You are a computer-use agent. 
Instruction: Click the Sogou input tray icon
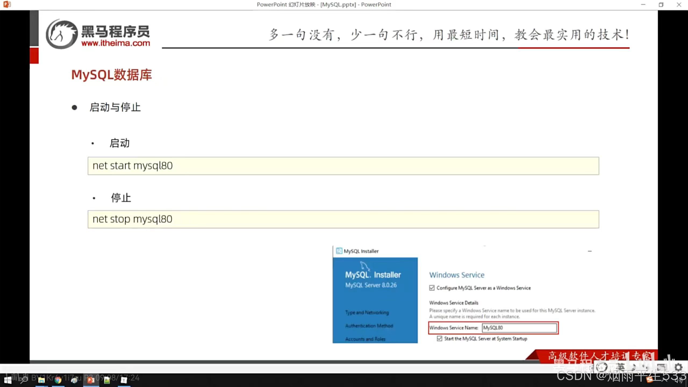[x=650, y=380]
